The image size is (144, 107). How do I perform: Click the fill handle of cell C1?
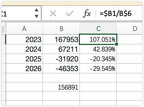[x=117, y=44]
